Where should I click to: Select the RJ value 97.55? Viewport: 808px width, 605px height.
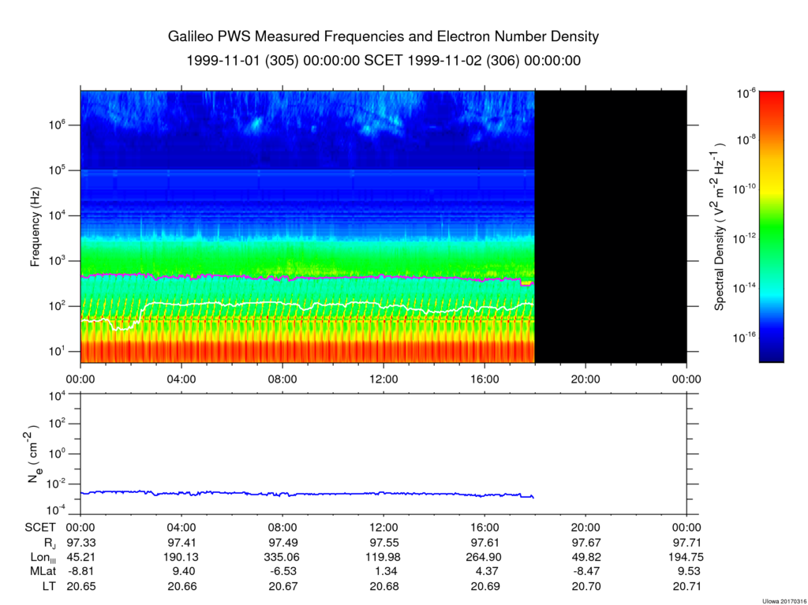tap(384, 543)
